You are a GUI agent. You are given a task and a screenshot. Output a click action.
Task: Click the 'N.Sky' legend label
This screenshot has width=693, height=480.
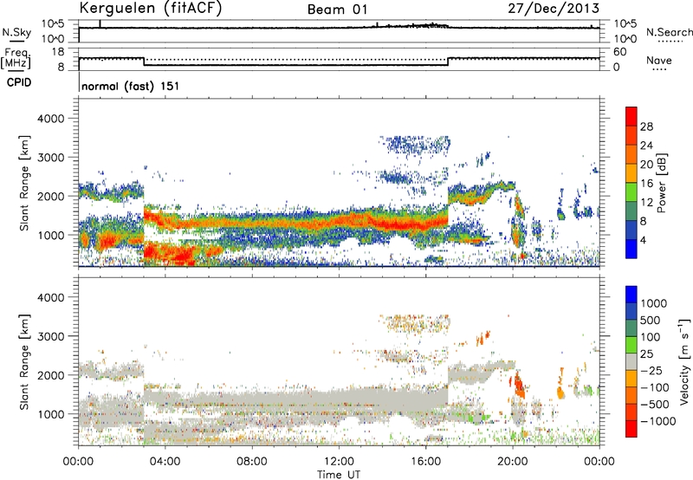click(x=16, y=32)
